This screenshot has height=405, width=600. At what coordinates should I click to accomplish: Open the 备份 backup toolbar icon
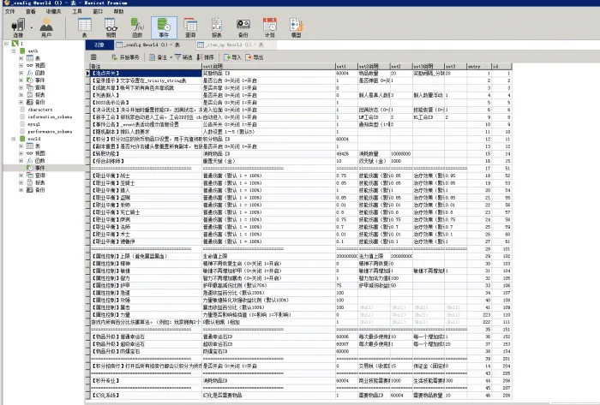(243, 27)
